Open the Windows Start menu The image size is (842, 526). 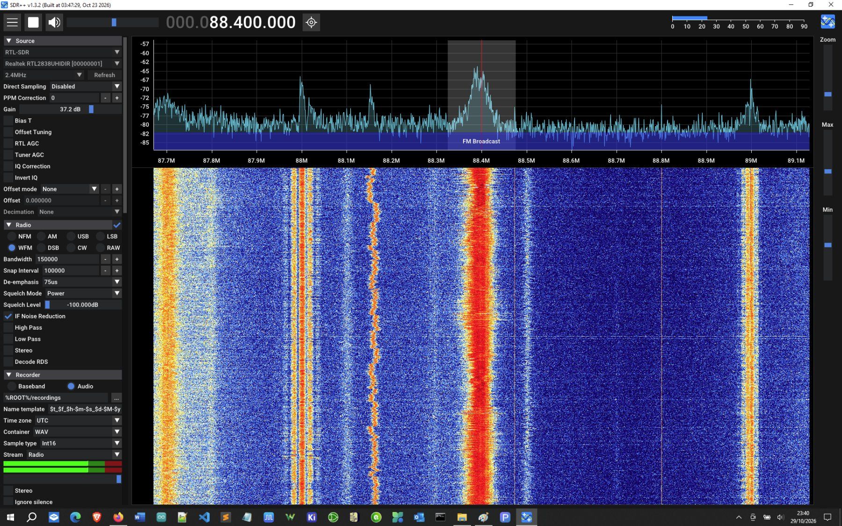pyautogui.click(x=10, y=517)
